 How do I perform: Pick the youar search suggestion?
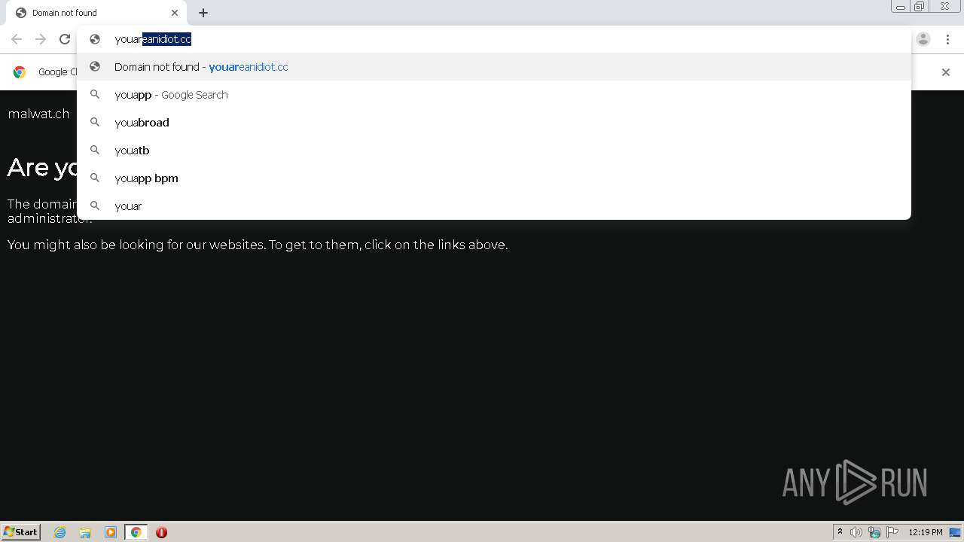click(x=493, y=206)
